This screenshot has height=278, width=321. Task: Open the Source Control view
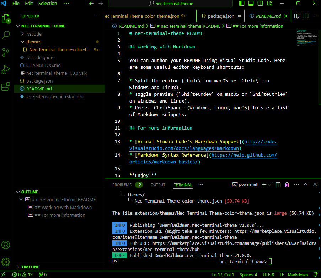pyautogui.click(x=6, y=52)
